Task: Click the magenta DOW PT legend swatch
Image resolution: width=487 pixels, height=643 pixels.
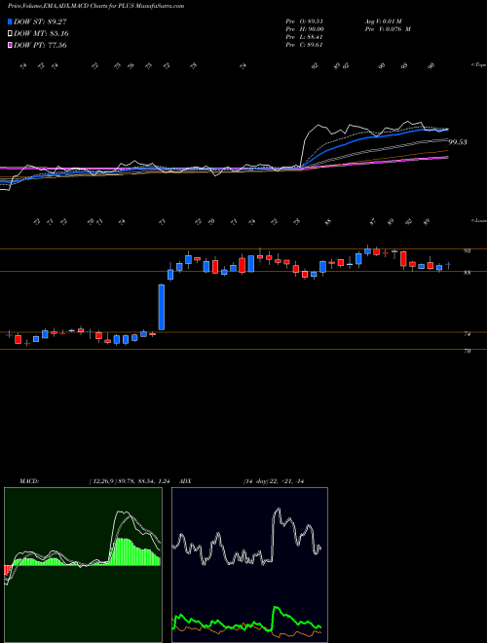Action: pos(10,45)
